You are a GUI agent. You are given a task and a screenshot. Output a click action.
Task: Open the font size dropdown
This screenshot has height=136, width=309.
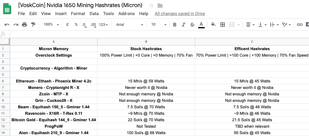(159, 25)
